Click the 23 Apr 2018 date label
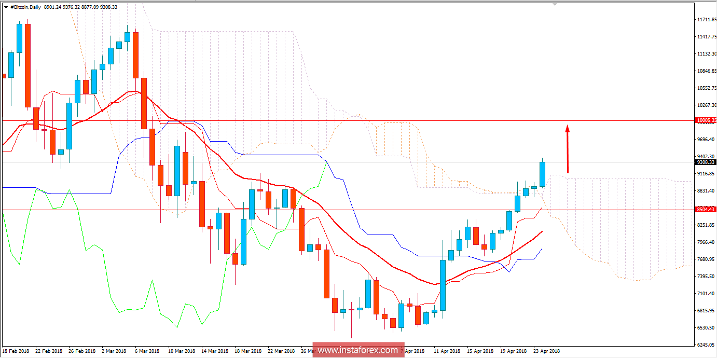717x358 pixels. pyautogui.click(x=547, y=351)
